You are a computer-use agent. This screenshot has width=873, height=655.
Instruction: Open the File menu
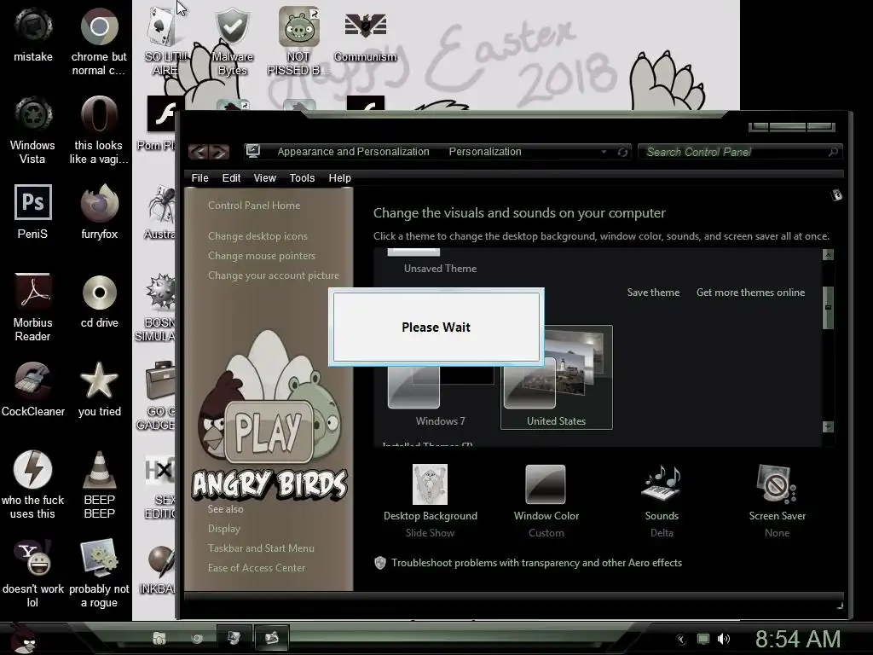199,177
